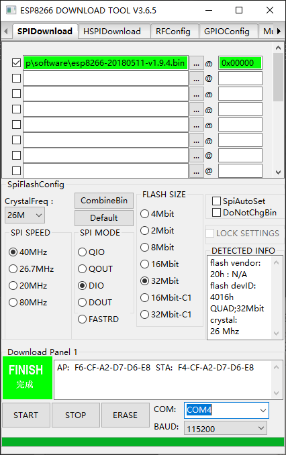Browse file for the seventh bin row
Image resolution: width=286 pixels, height=455 pixels.
click(196, 156)
